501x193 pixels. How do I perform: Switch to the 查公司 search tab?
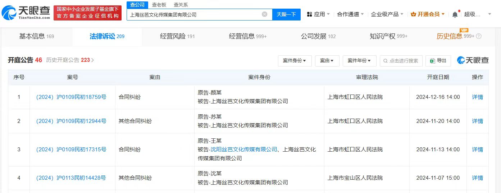tap(137, 5)
